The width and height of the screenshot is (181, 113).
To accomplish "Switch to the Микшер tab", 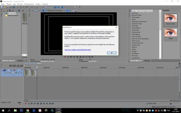I will click(147, 61).
